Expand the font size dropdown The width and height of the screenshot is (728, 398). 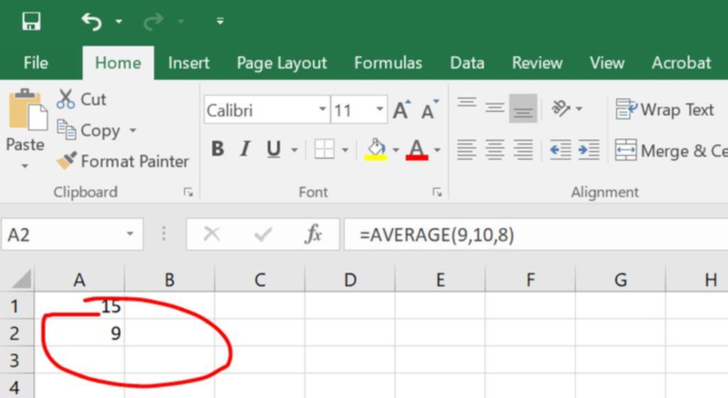point(380,110)
